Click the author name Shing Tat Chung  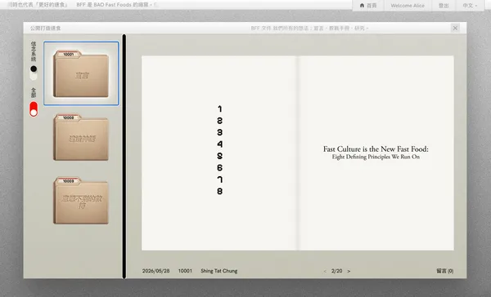[218, 271]
